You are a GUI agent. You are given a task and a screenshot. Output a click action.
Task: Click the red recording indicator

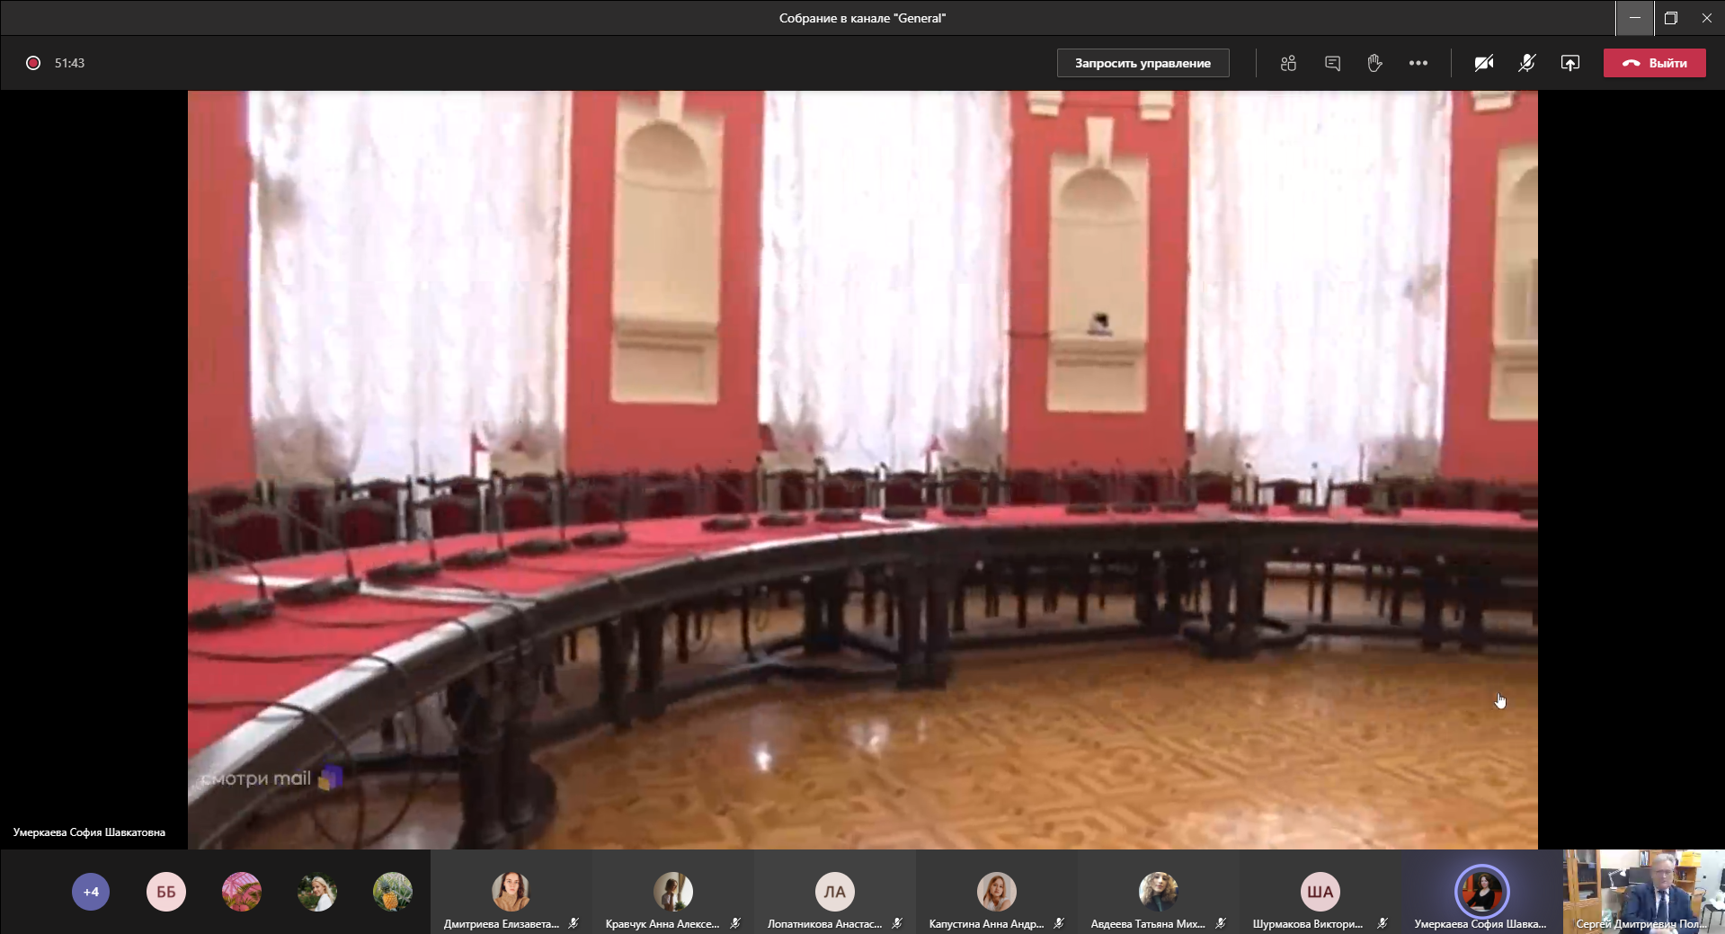tap(33, 63)
